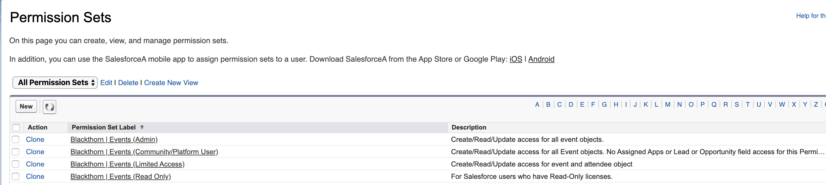Screen dimensions: 826x185
Task: Select checkbox for Events (Read Only) row
Action: click(15, 176)
